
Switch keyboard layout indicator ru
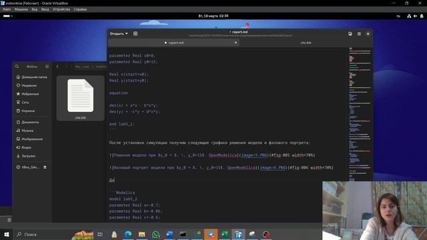398,16
